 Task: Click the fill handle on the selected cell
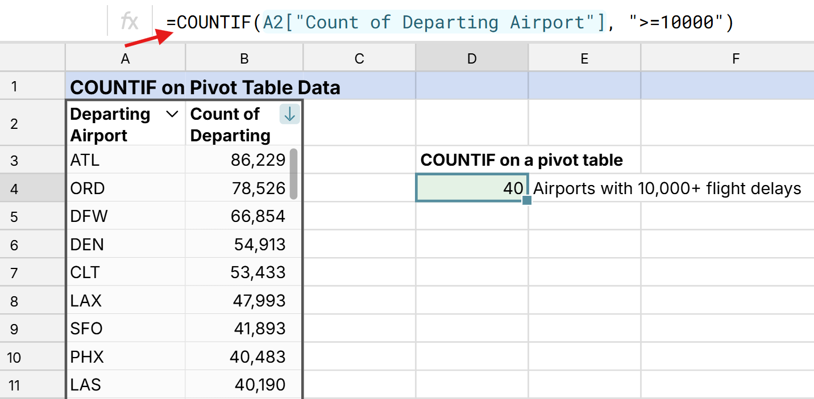pos(527,201)
